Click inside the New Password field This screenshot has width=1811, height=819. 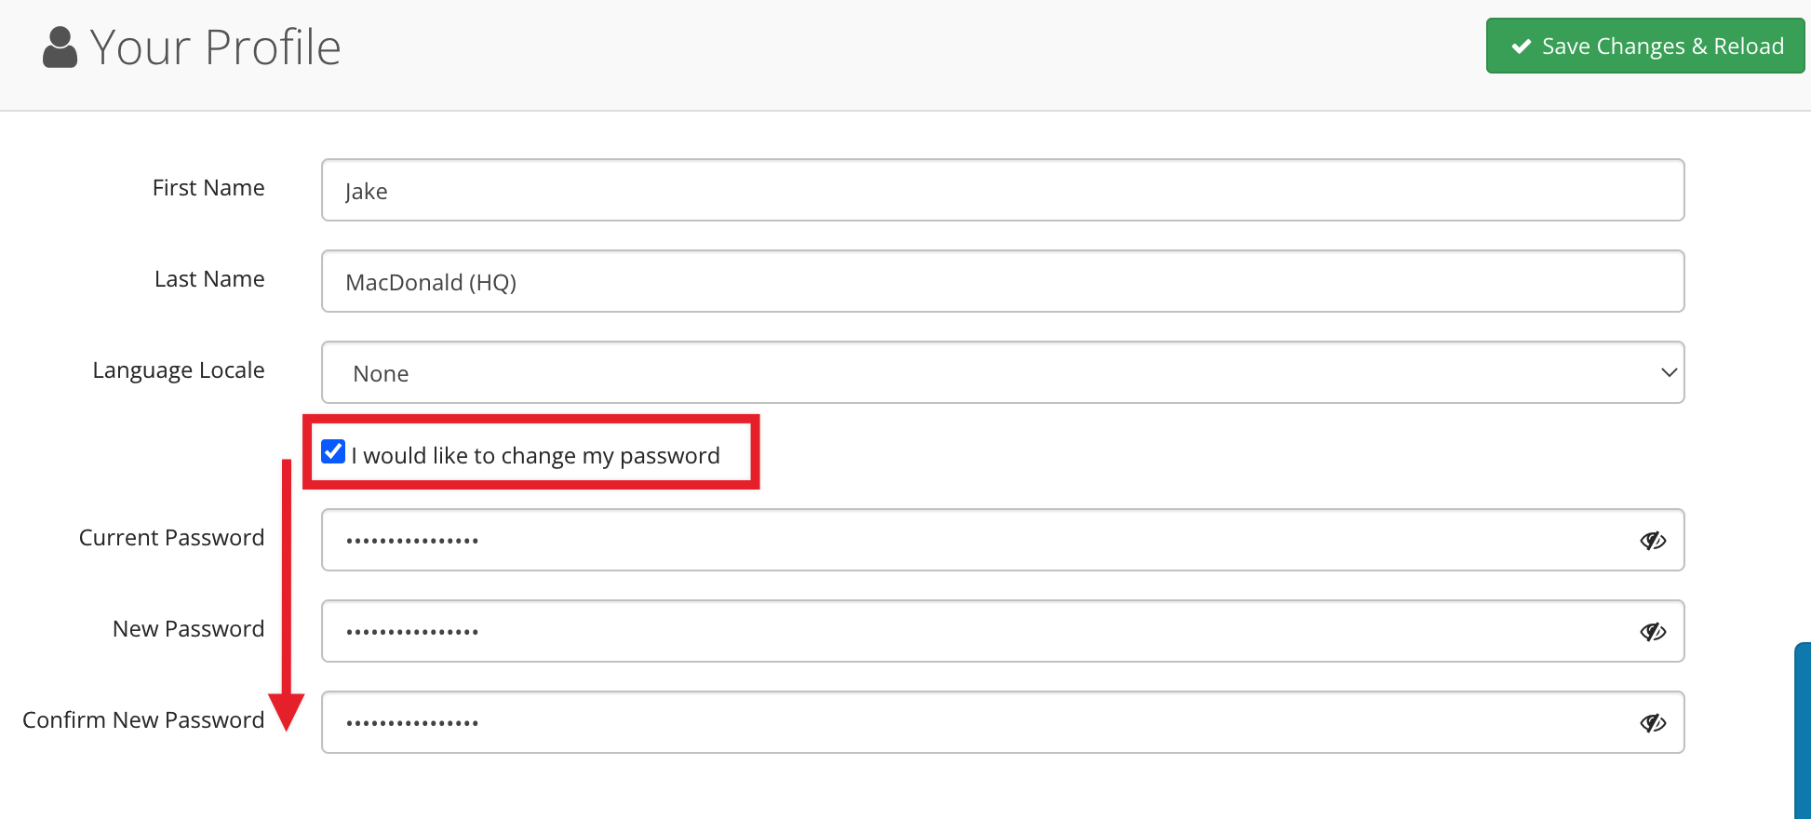(x=1002, y=631)
